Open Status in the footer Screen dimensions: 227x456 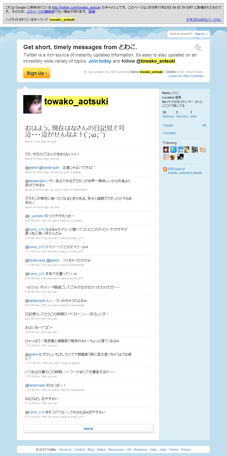tap(101, 450)
